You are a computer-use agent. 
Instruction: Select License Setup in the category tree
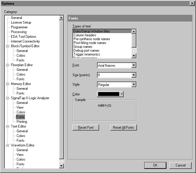[21, 22]
